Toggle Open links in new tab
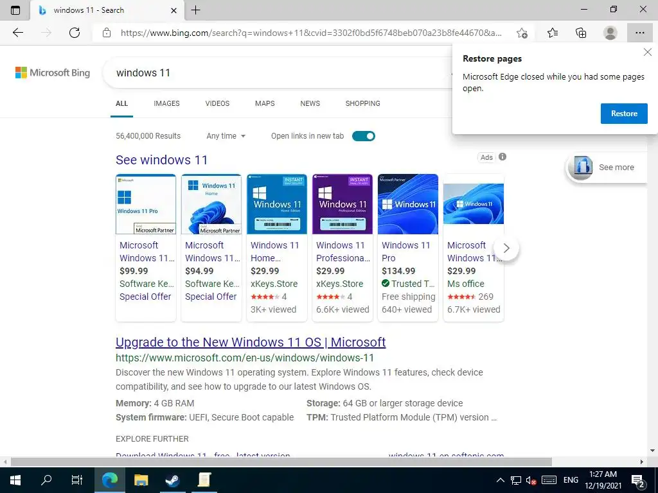 364,136
